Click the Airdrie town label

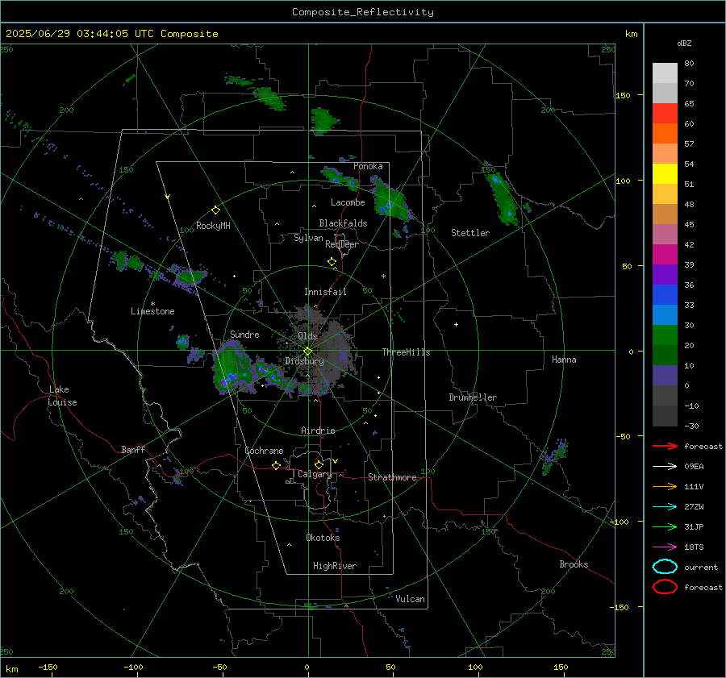318,431
